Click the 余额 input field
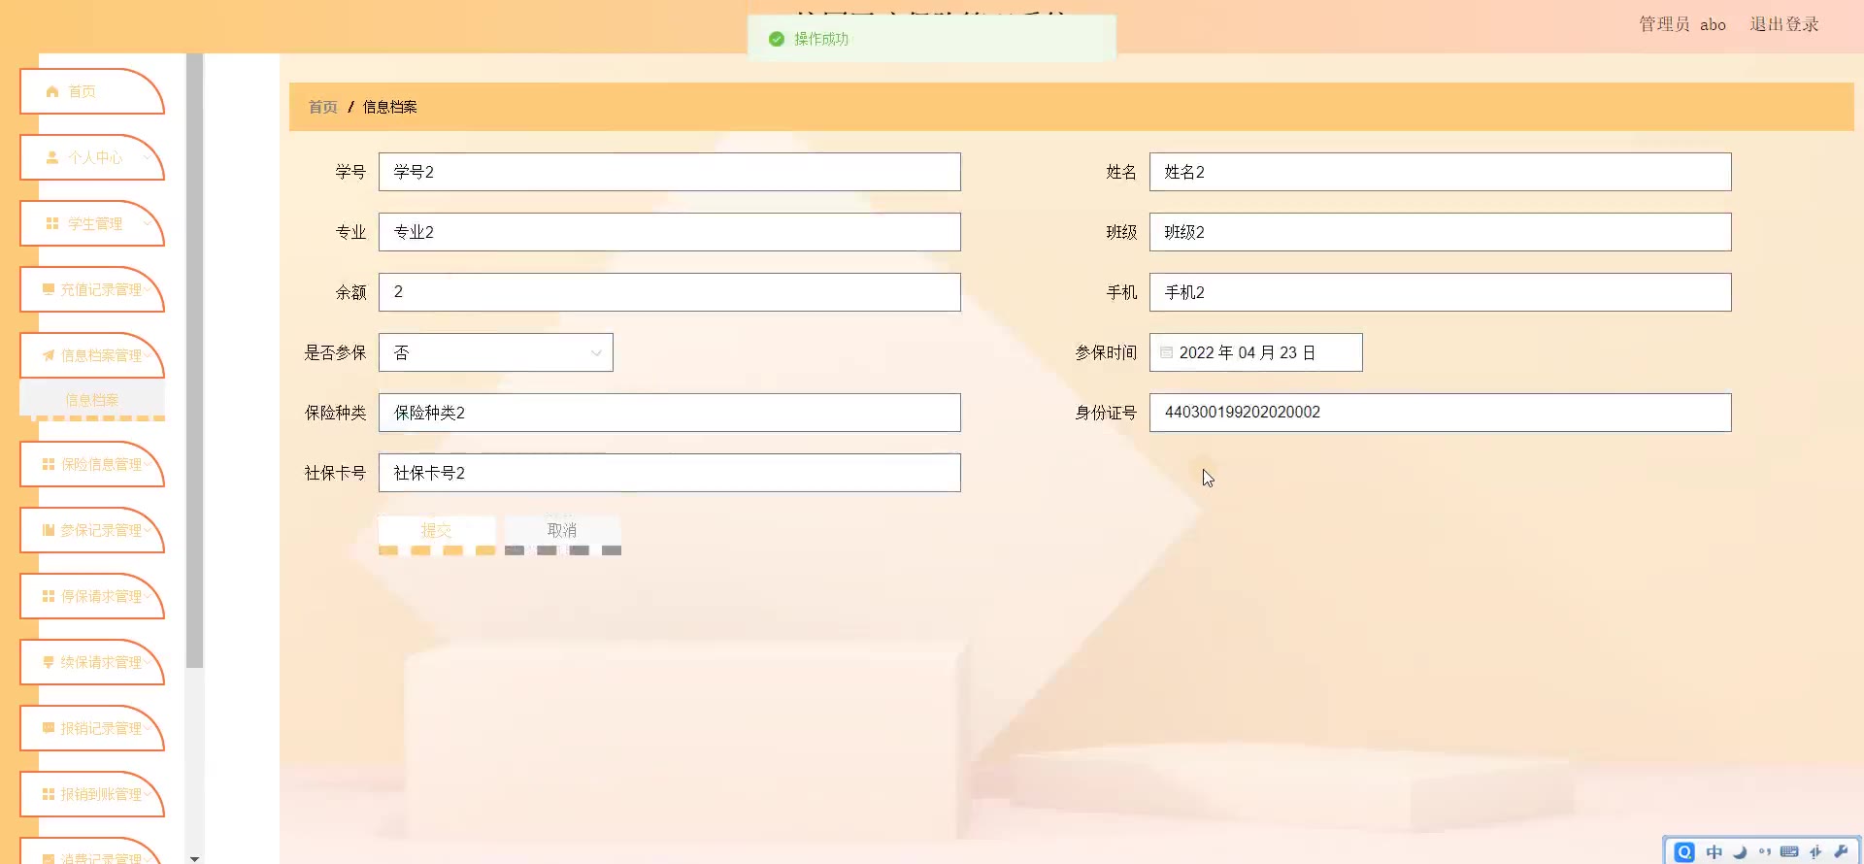 click(670, 292)
